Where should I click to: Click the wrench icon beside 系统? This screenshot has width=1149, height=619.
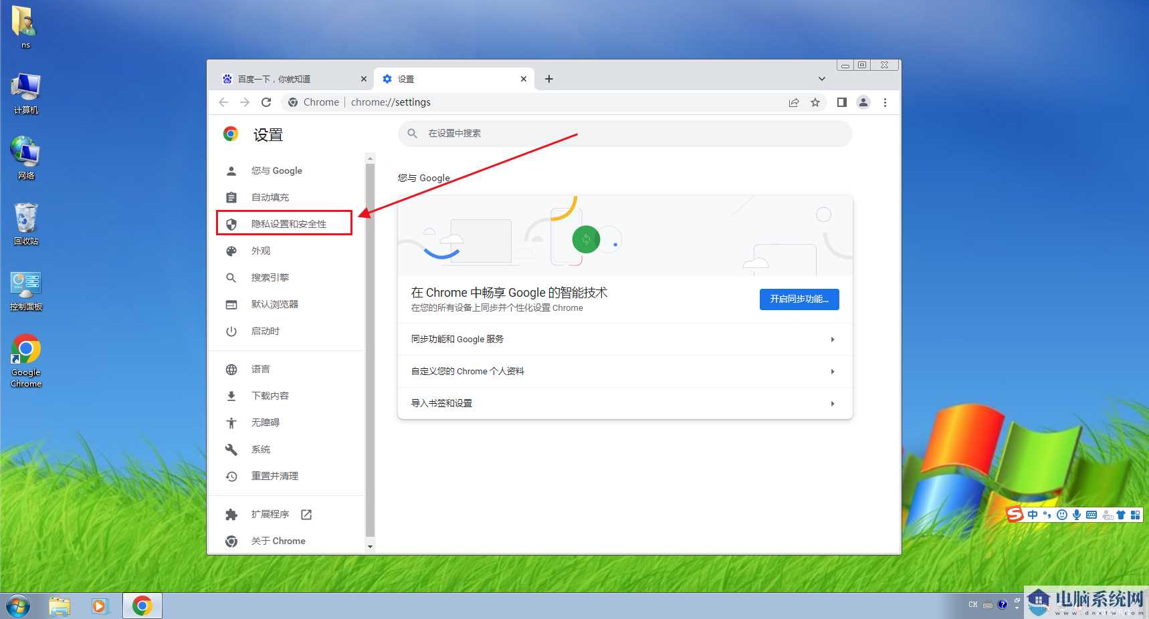point(231,449)
